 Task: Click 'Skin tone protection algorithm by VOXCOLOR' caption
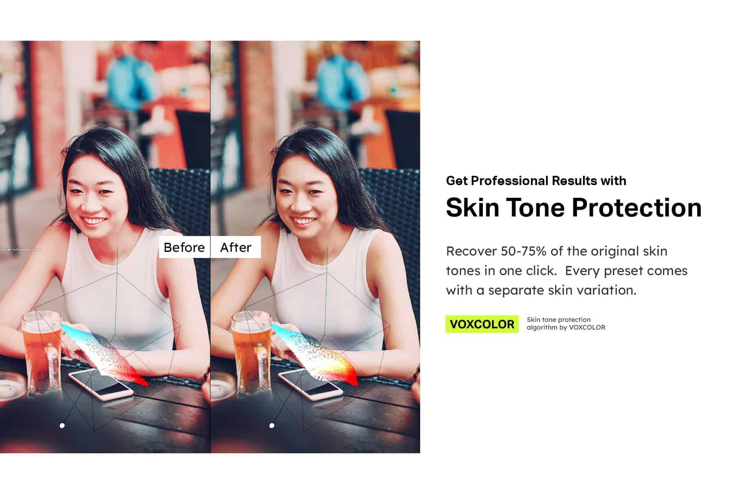[566, 324]
